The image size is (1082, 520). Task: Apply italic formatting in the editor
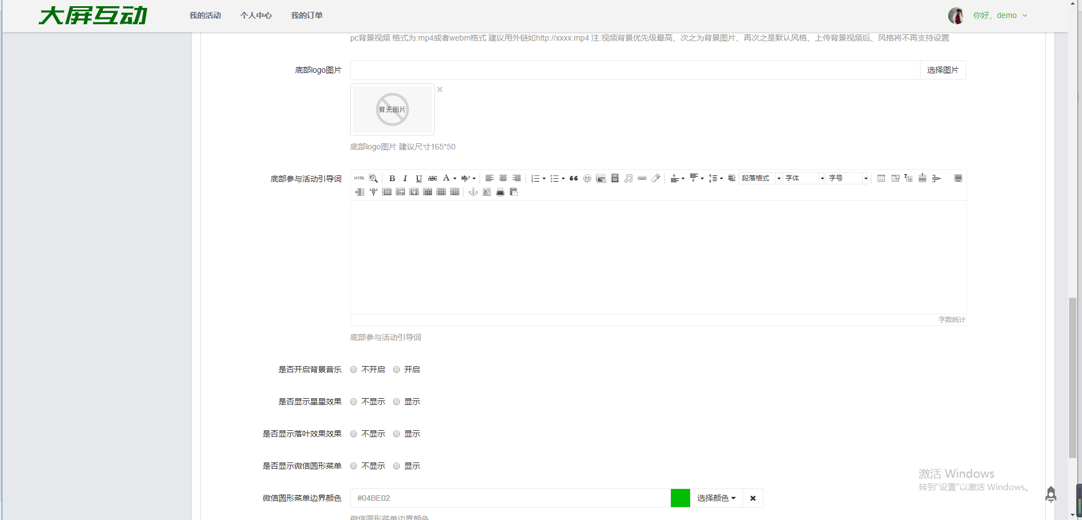[x=405, y=178]
